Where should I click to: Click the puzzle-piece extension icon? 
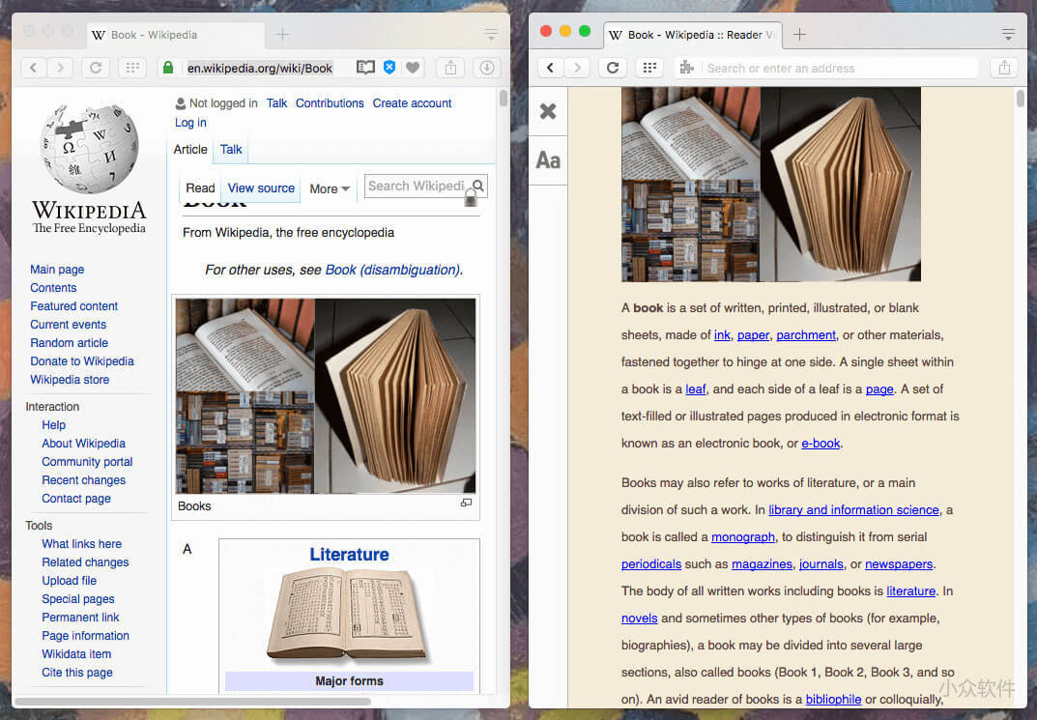tap(687, 68)
